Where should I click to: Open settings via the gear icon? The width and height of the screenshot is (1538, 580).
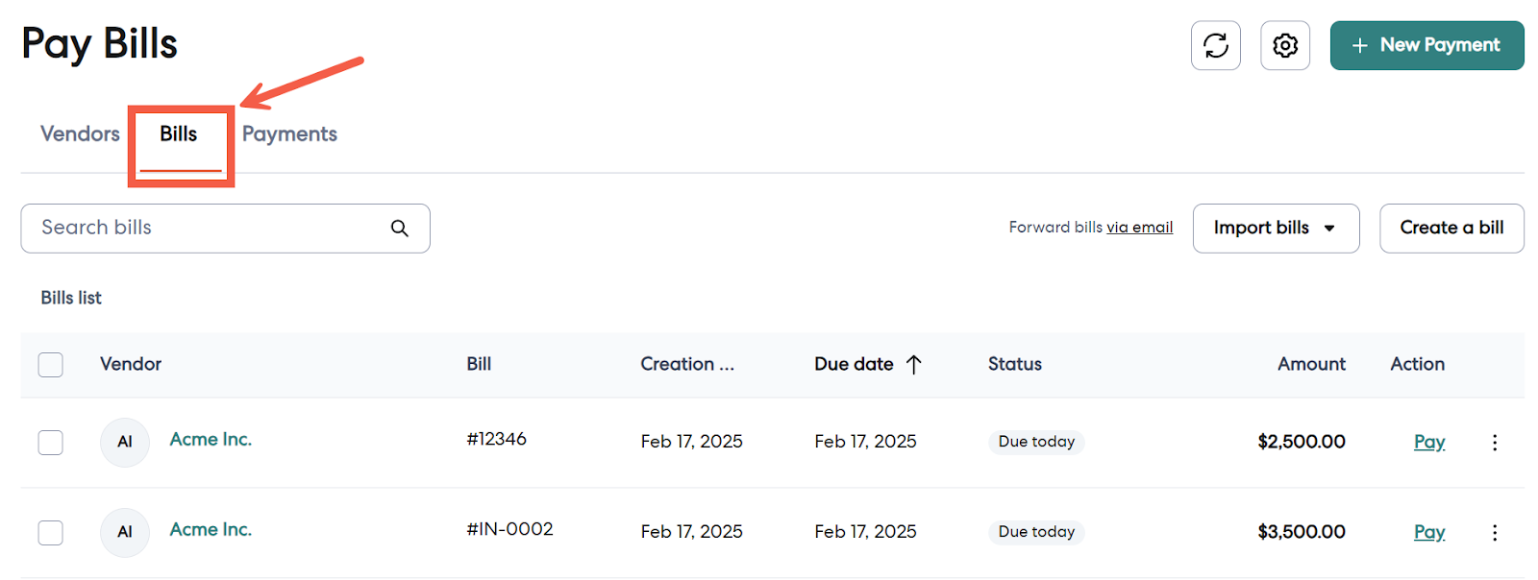coord(1284,45)
